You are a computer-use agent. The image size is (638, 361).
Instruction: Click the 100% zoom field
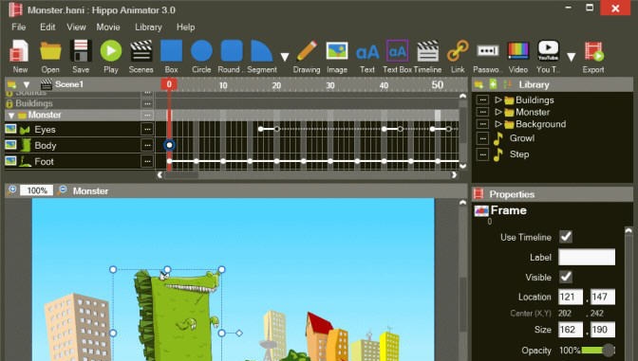[x=37, y=190]
